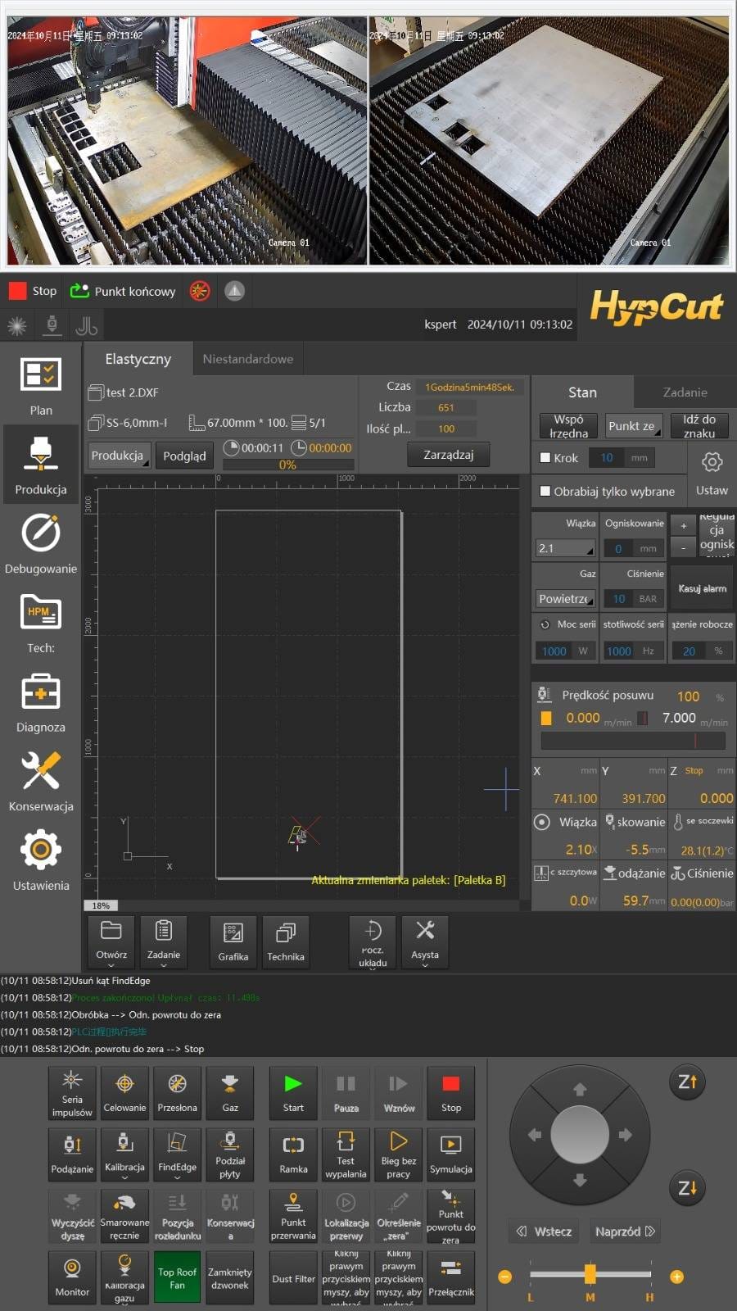The width and height of the screenshot is (737, 1311).
Task: Open the Diagnoza panel in sidebar
Action: click(40, 703)
